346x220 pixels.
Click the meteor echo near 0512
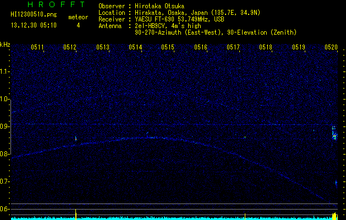coord(76,139)
